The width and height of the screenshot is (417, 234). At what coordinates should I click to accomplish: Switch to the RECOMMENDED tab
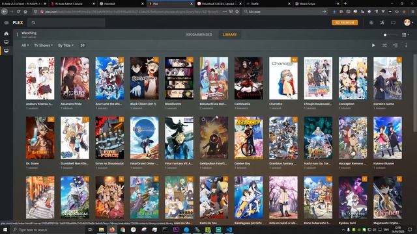pos(199,34)
